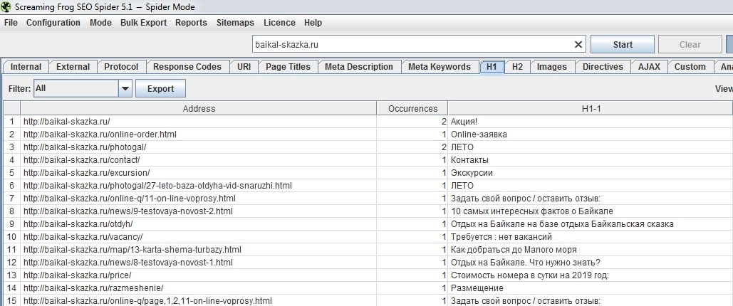Switch to the Response Codes tab

coord(187,67)
